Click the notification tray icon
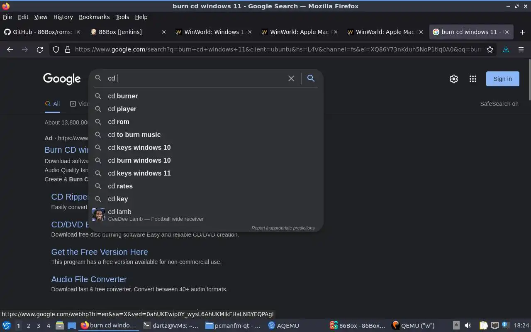This screenshot has height=332, width=531. click(x=505, y=325)
